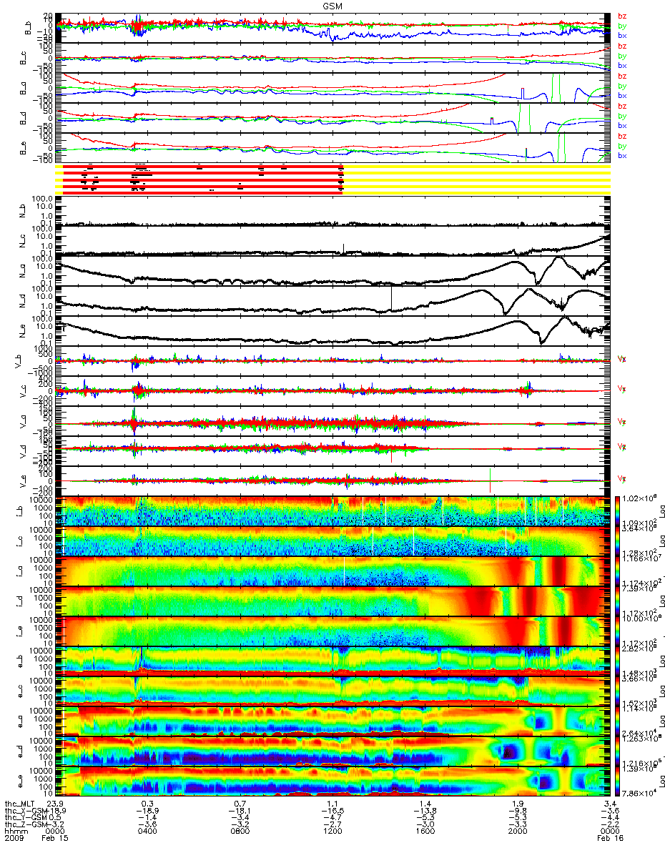Image resolution: width=665 pixels, height=858 pixels.
Task: Click the blue bx legend beside B_b panel
Action: click(622, 35)
